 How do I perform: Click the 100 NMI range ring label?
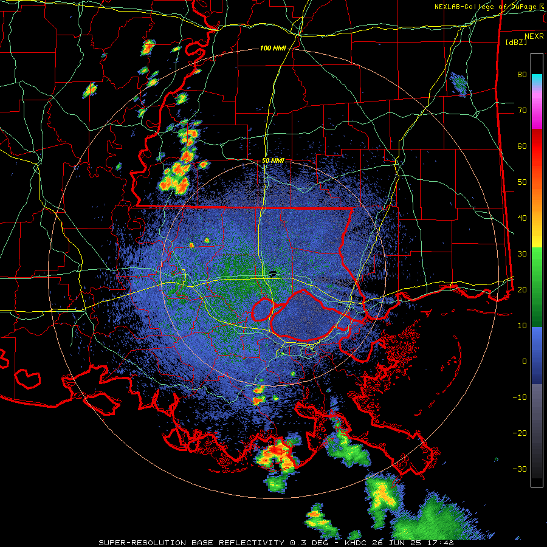272,48
